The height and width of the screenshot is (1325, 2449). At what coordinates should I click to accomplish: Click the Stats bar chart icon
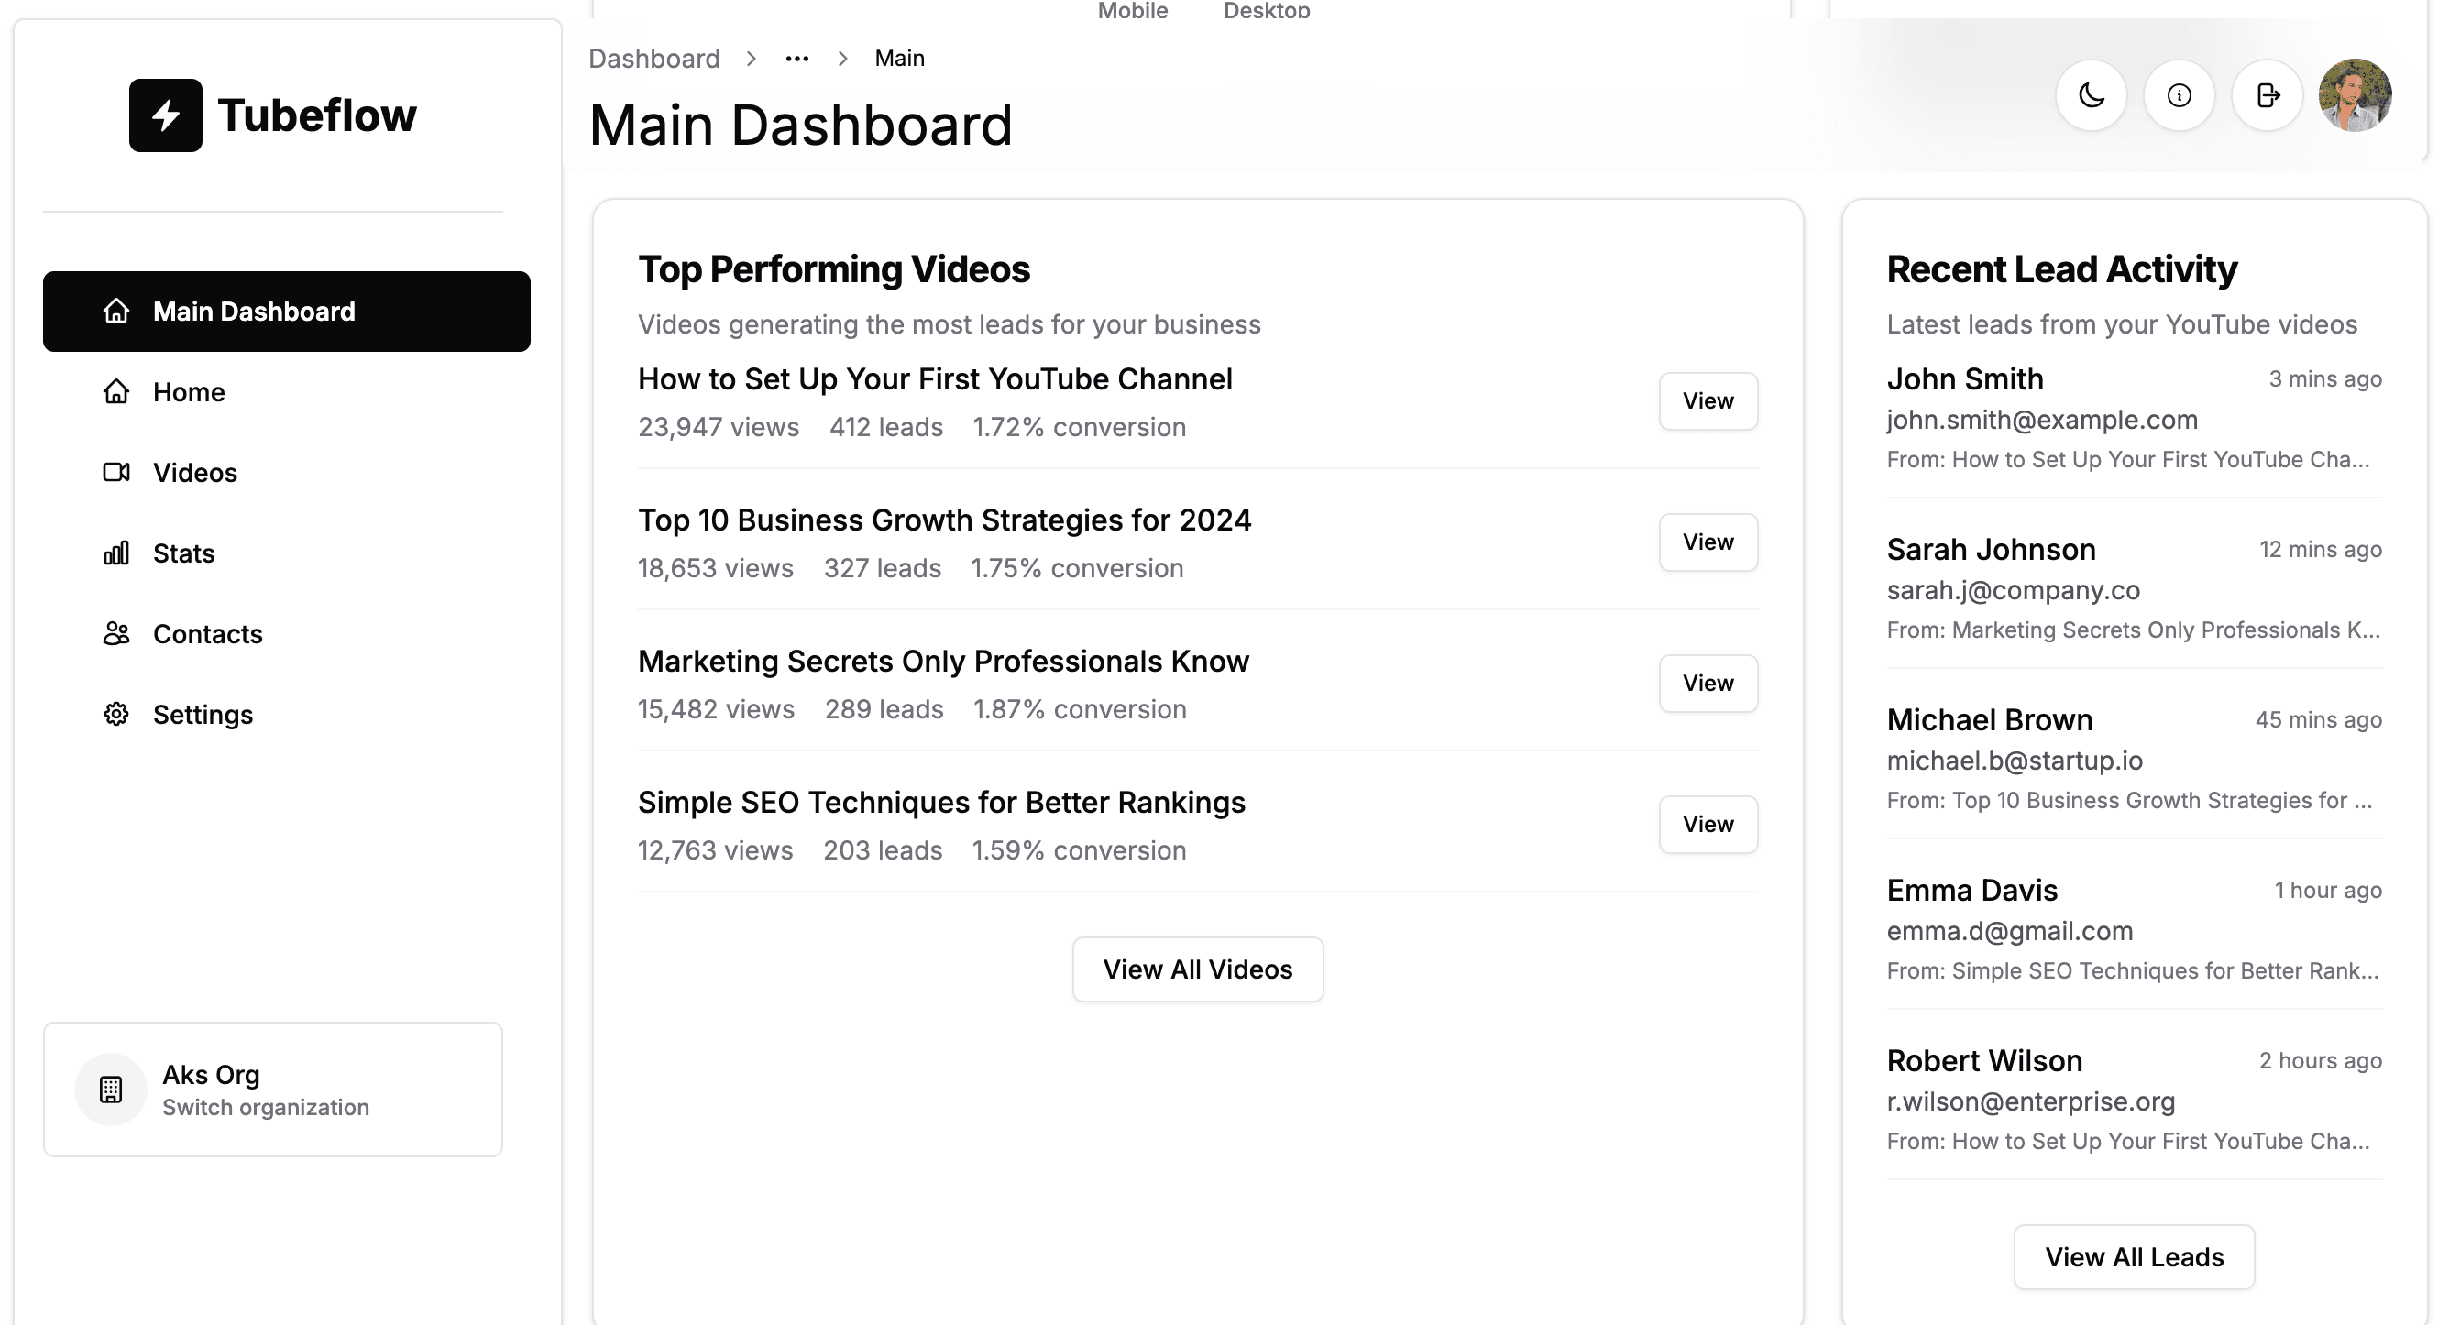pyautogui.click(x=116, y=553)
